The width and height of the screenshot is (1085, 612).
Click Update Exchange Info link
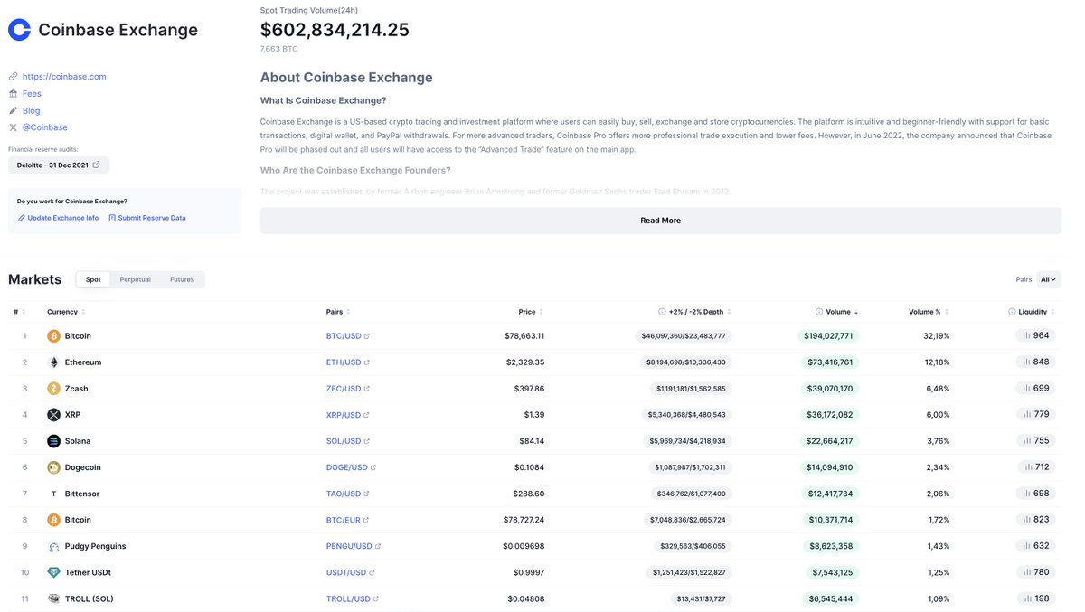[59, 218]
